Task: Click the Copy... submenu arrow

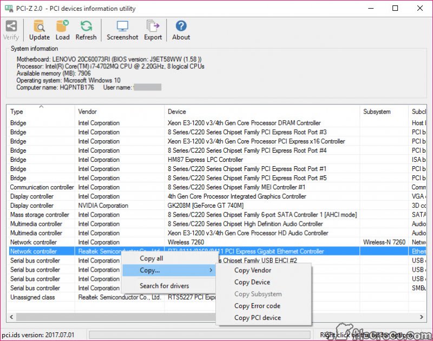Action: [x=211, y=270]
